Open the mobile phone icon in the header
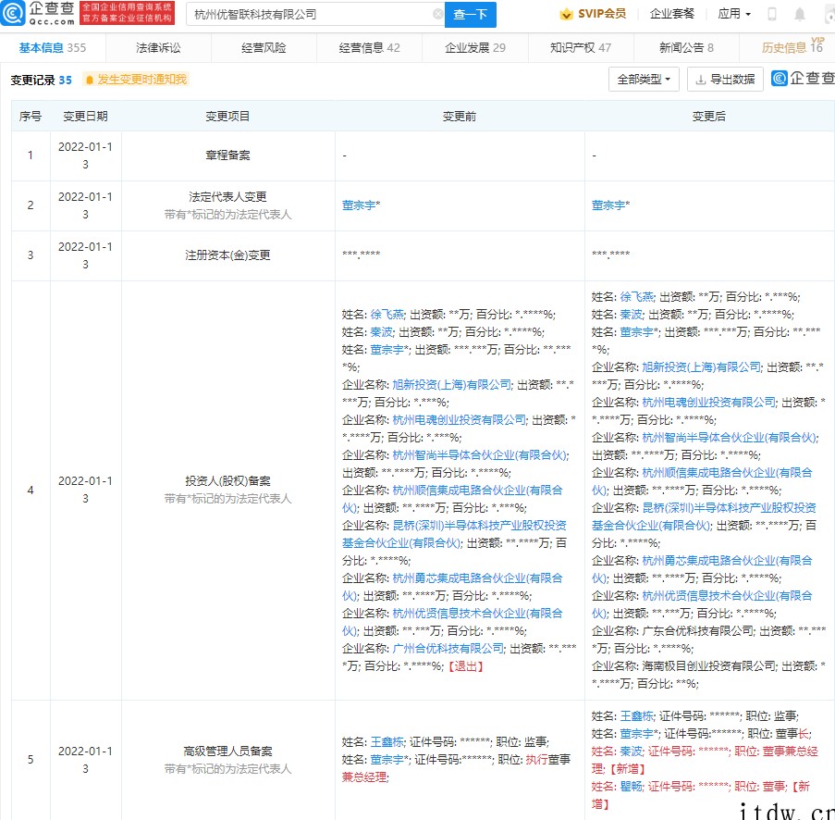Screen dimensions: 835x820 coord(771,15)
